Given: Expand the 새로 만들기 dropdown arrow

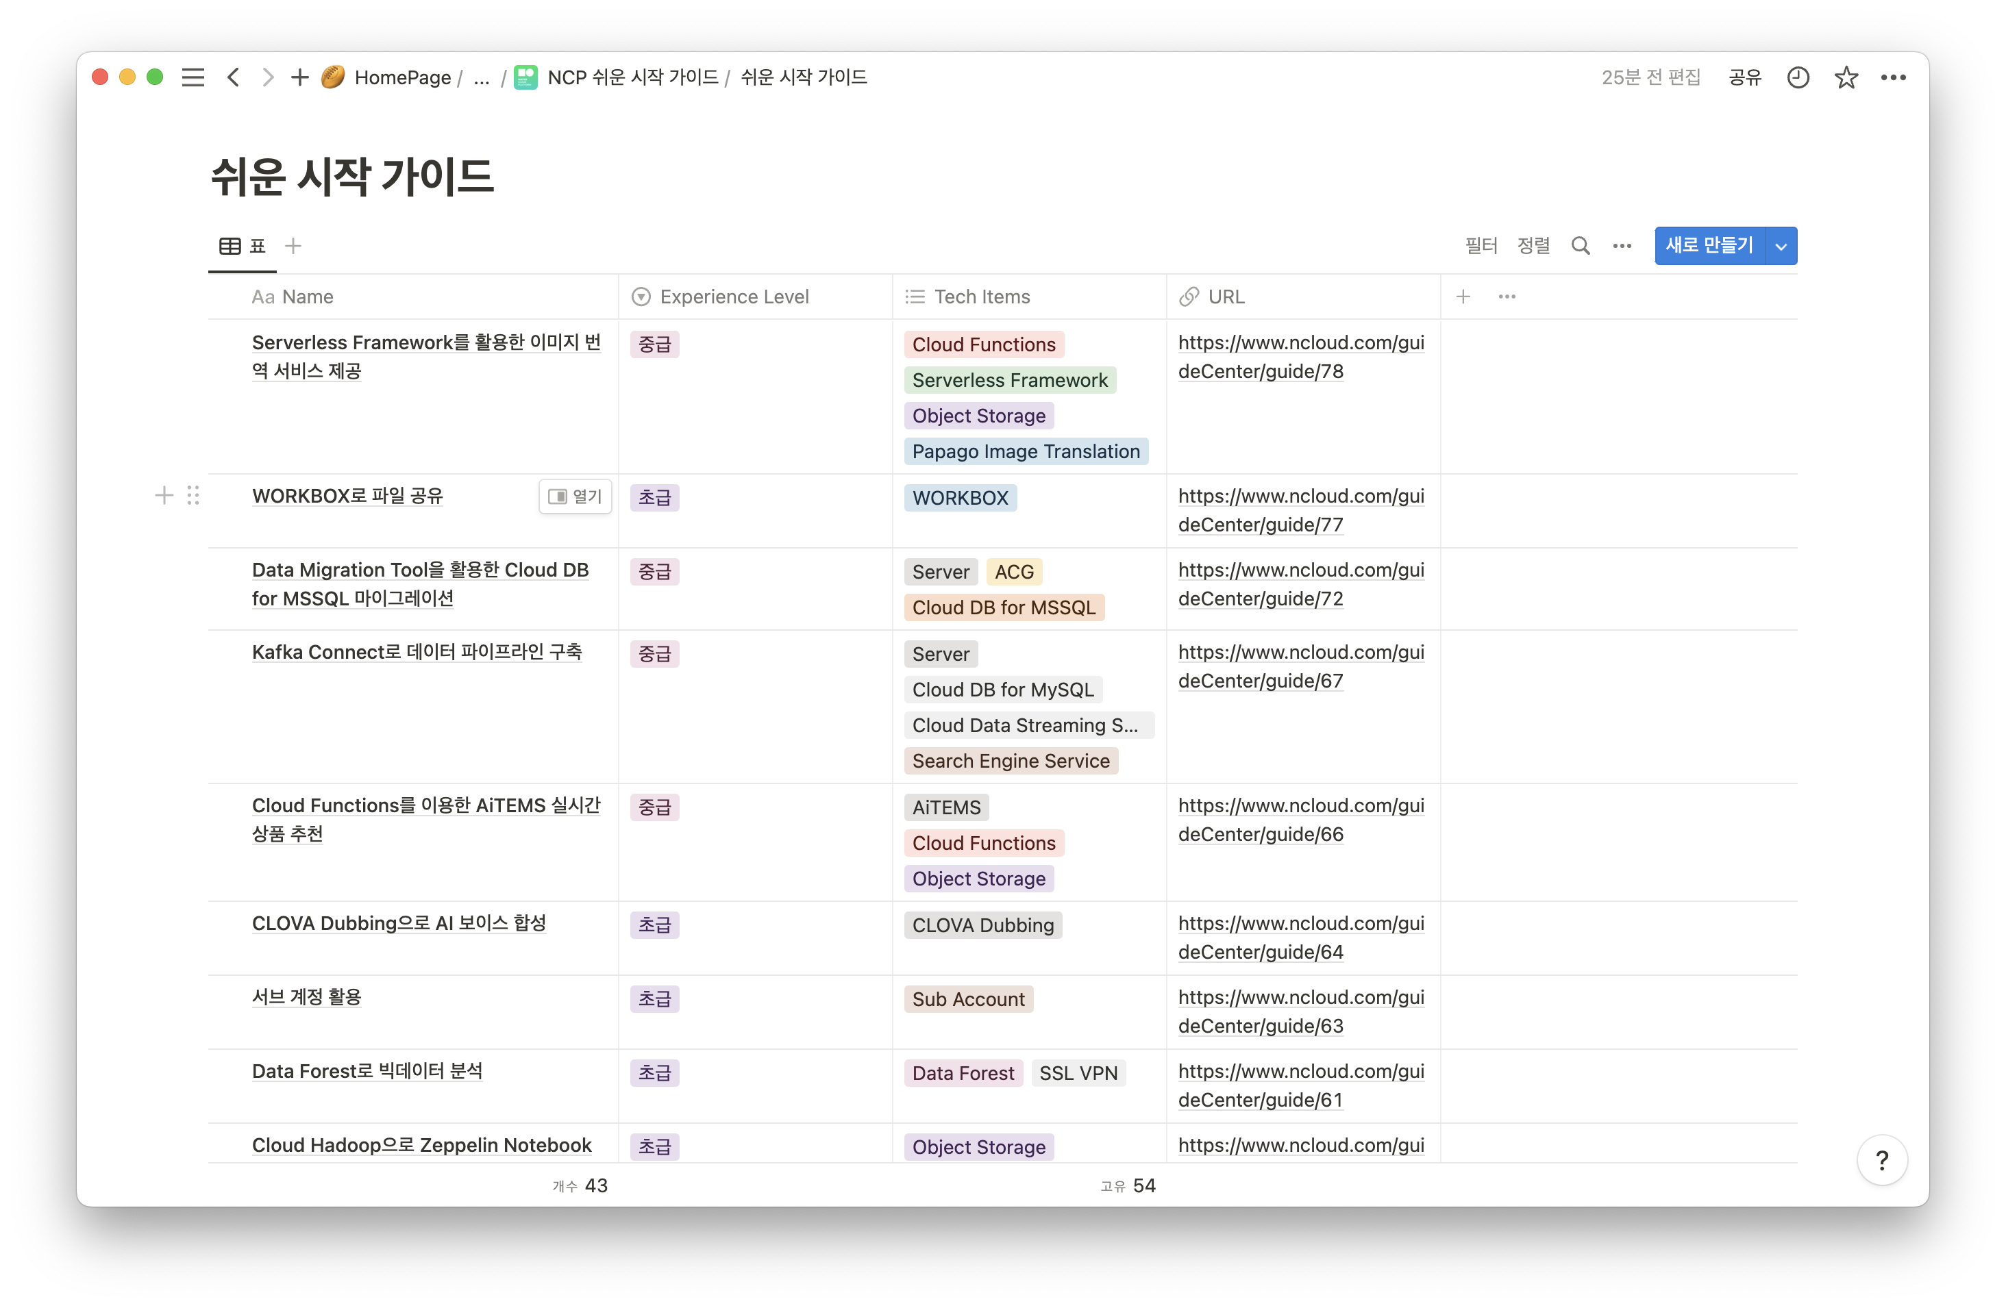Looking at the screenshot, I should 1781,246.
